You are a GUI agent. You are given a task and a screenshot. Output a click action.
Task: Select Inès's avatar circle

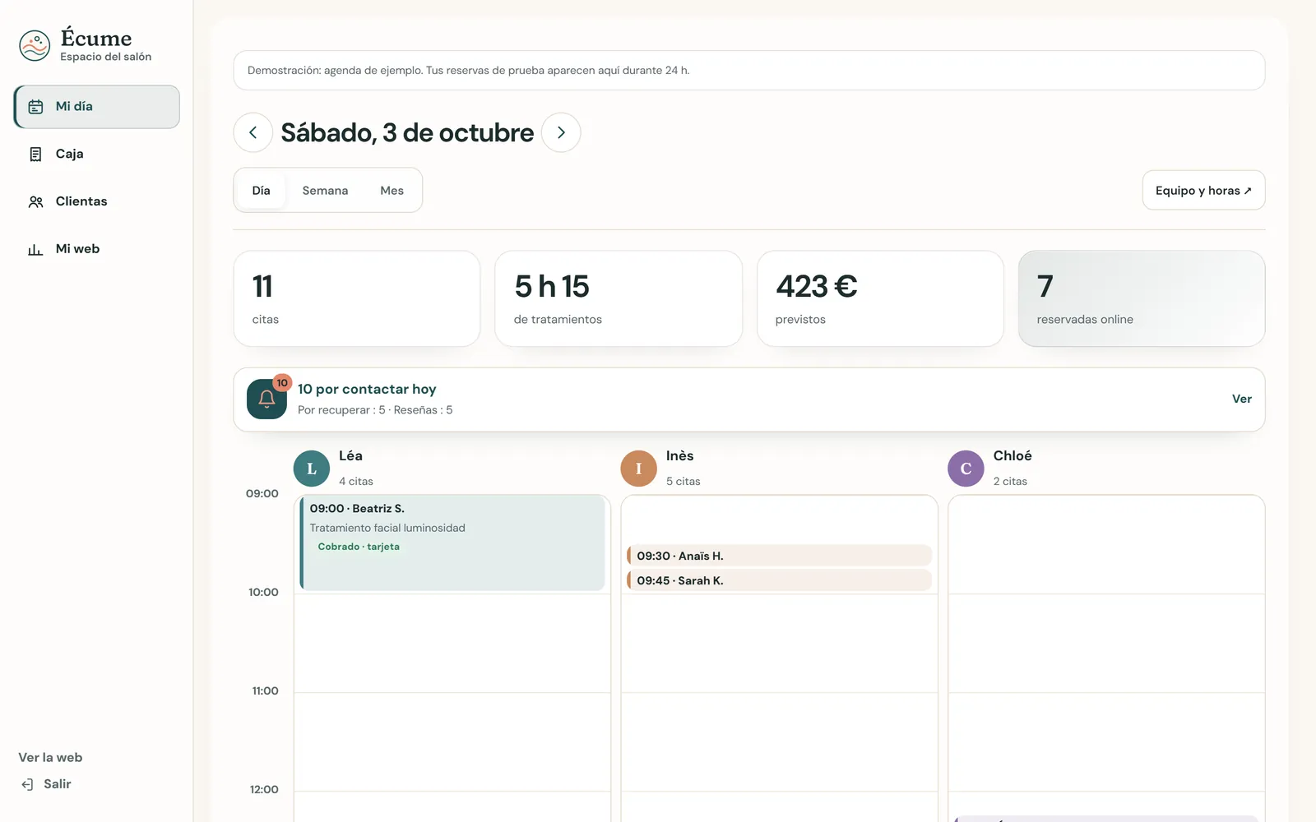click(638, 469)
